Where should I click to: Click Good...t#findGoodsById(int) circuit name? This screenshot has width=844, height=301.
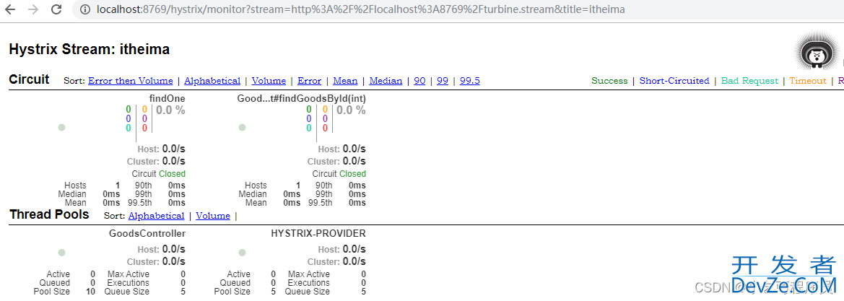click(302, 99)
